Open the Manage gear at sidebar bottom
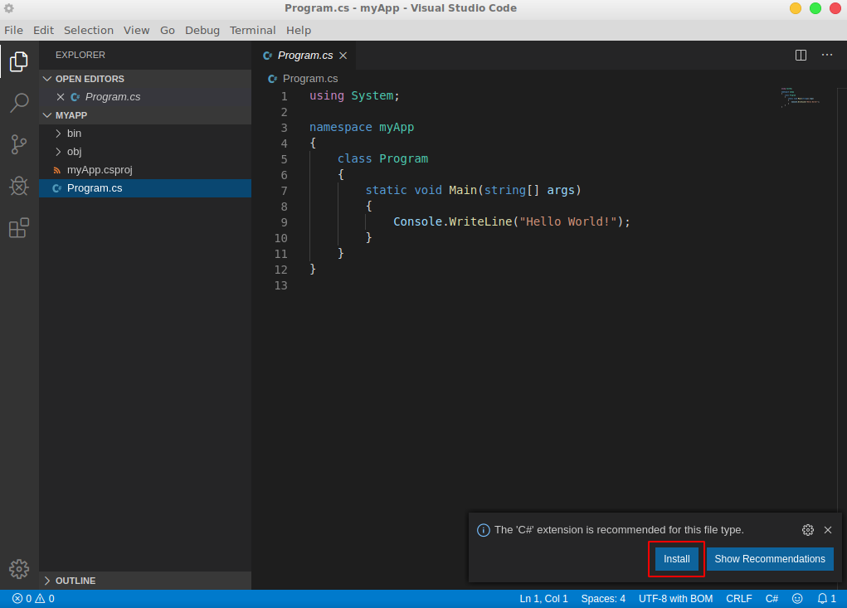This screenshot has width=847, height=608. (x=19, y=568)
